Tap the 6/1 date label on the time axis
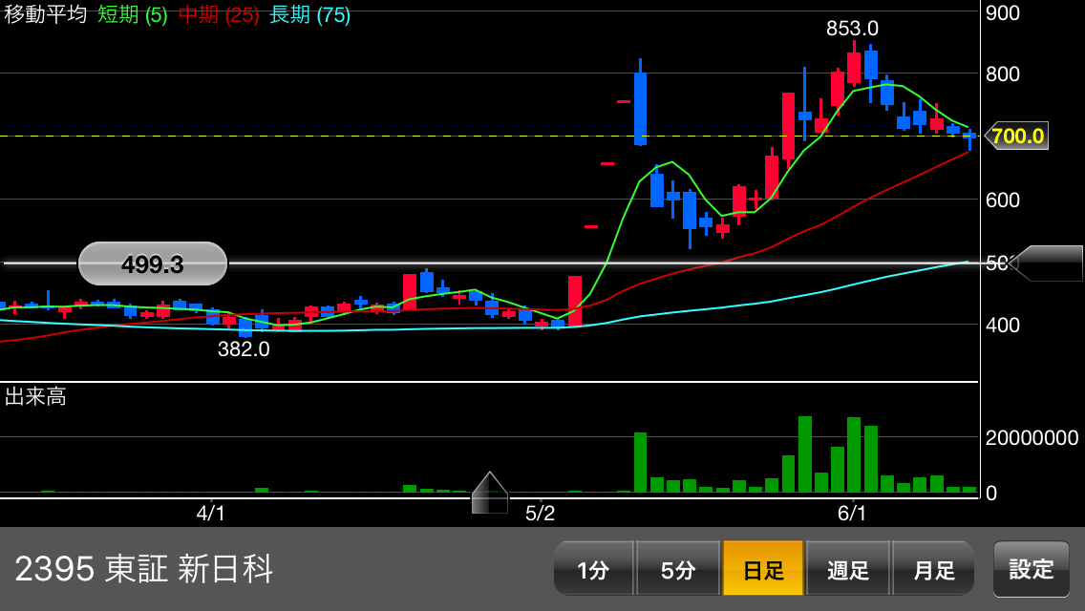Viewport: 1085px width, 611px height. click(852, 514)
